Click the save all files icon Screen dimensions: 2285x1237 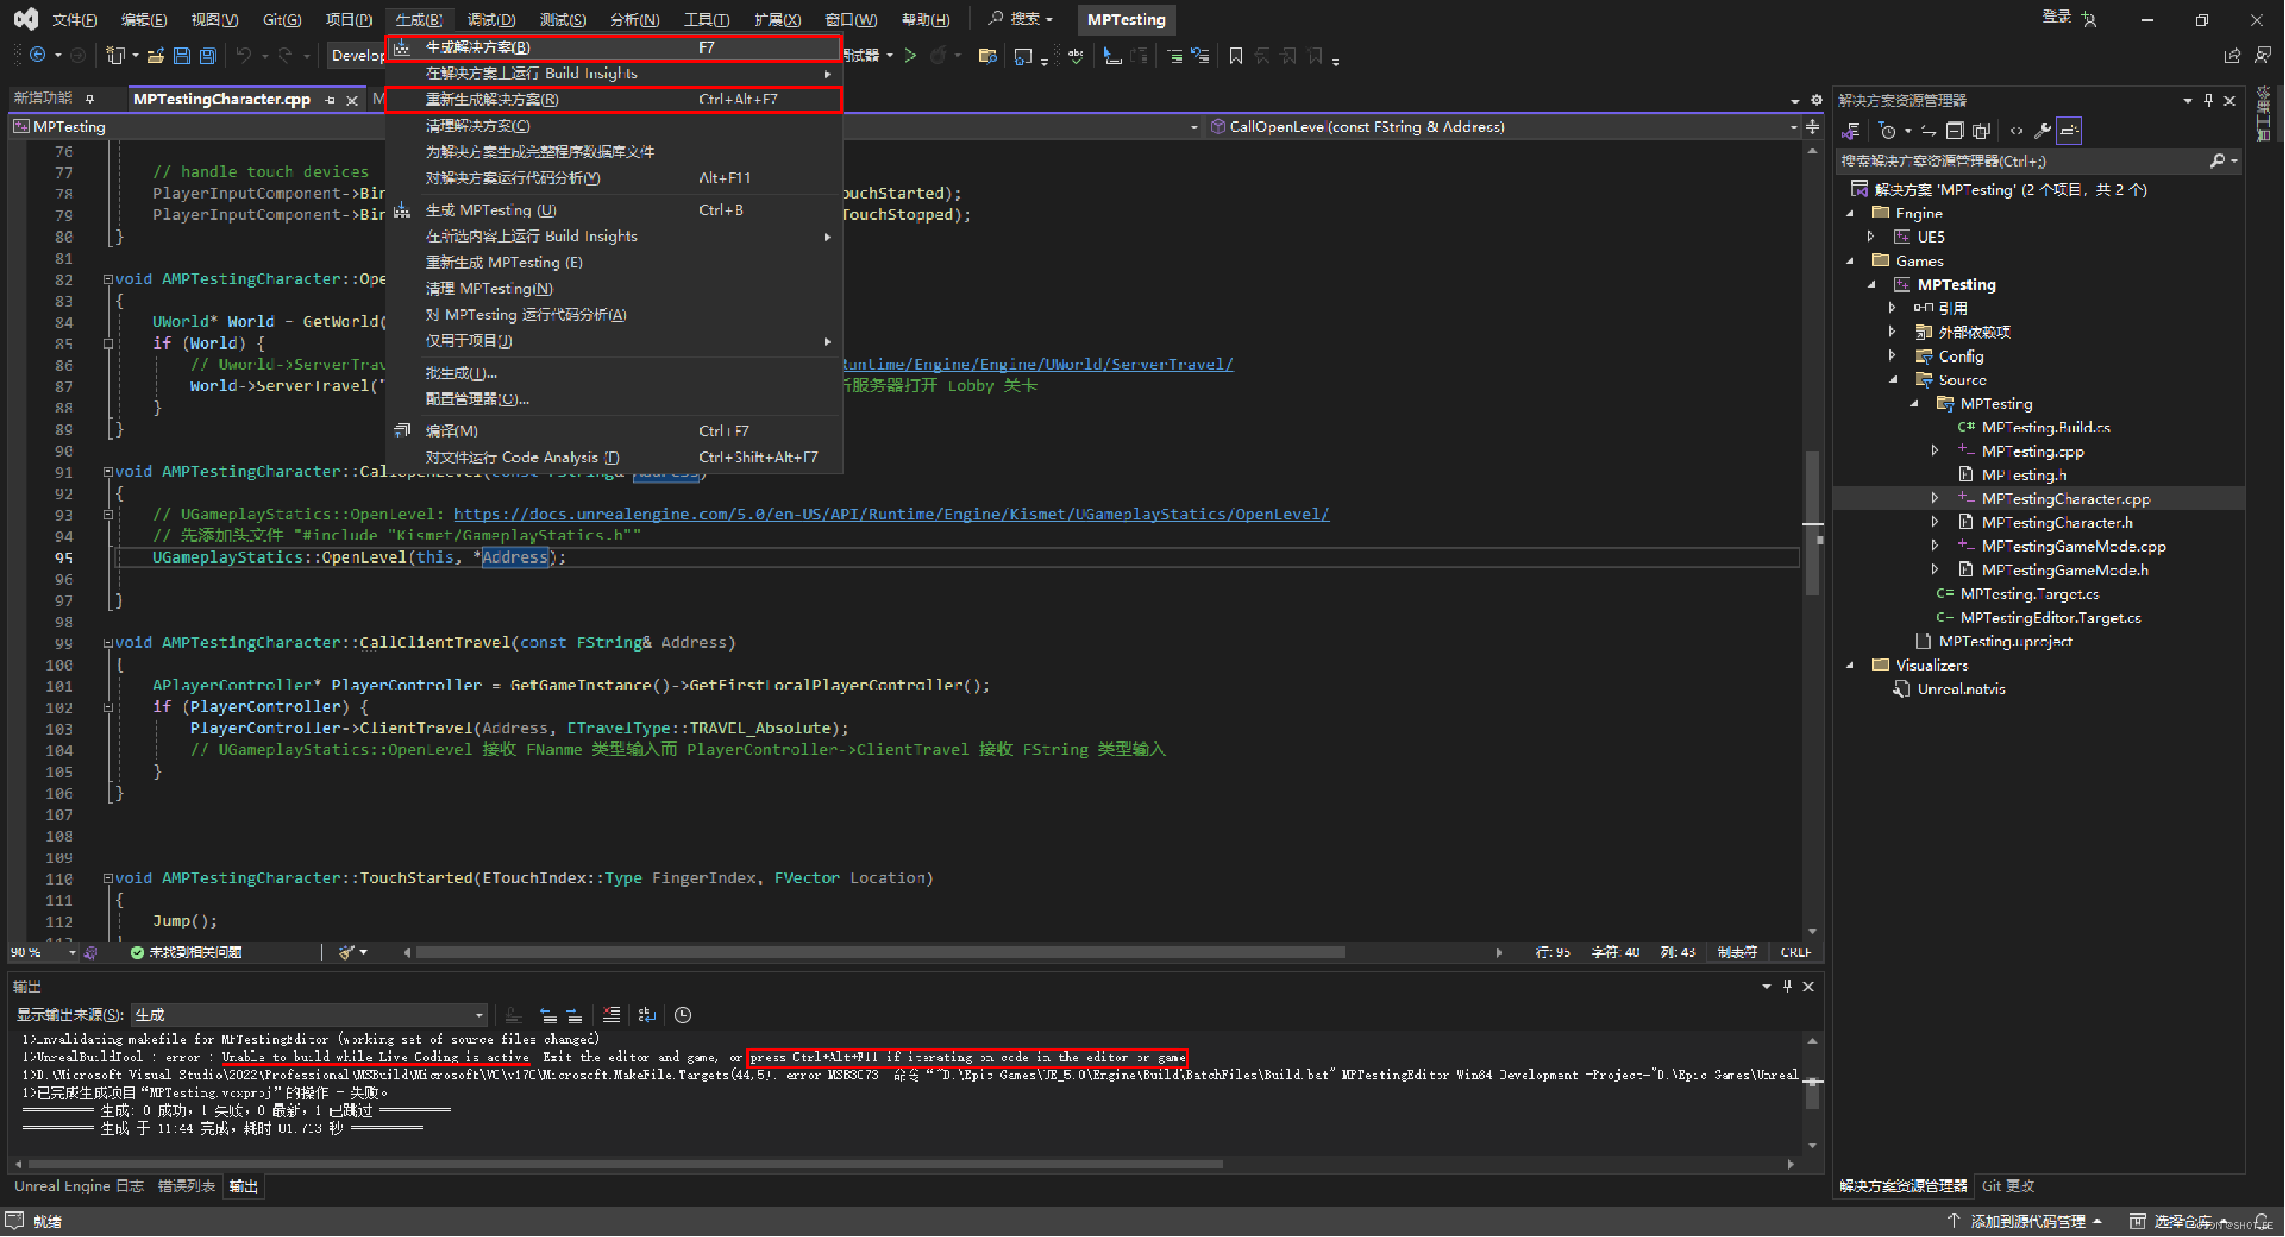[x=208, y=56]
